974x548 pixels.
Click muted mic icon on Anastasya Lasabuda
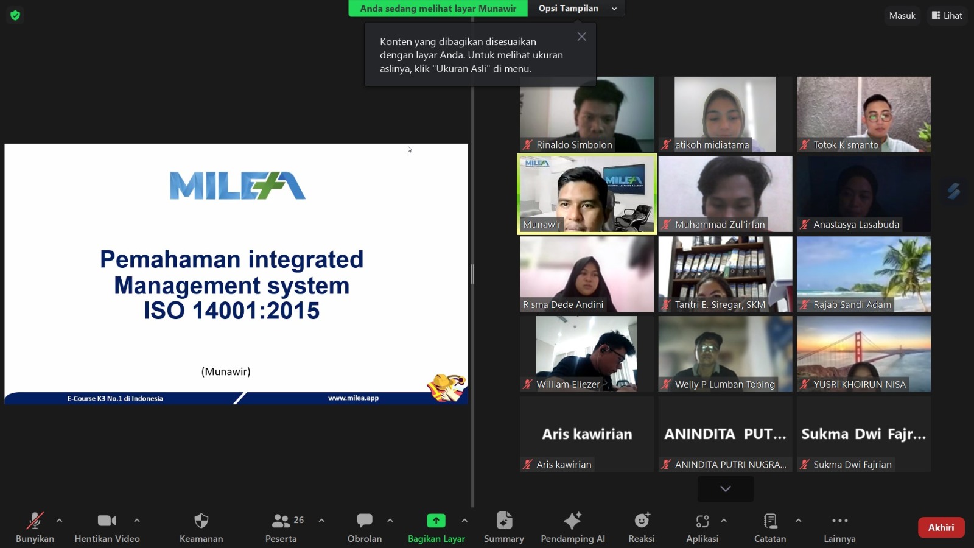[x=805, y=225]
